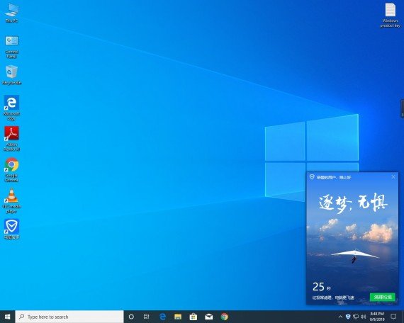Select the Adobe Reader desktop shortcut

click(11, 139)
